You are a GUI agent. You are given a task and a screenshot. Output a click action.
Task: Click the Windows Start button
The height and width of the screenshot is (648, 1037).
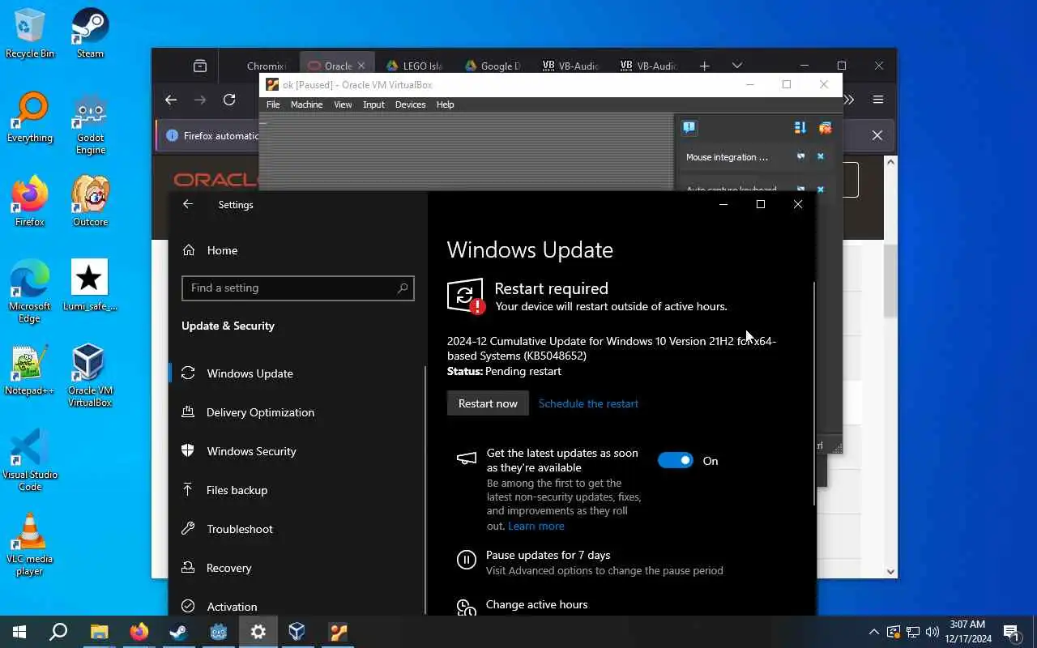pos(19,632)
